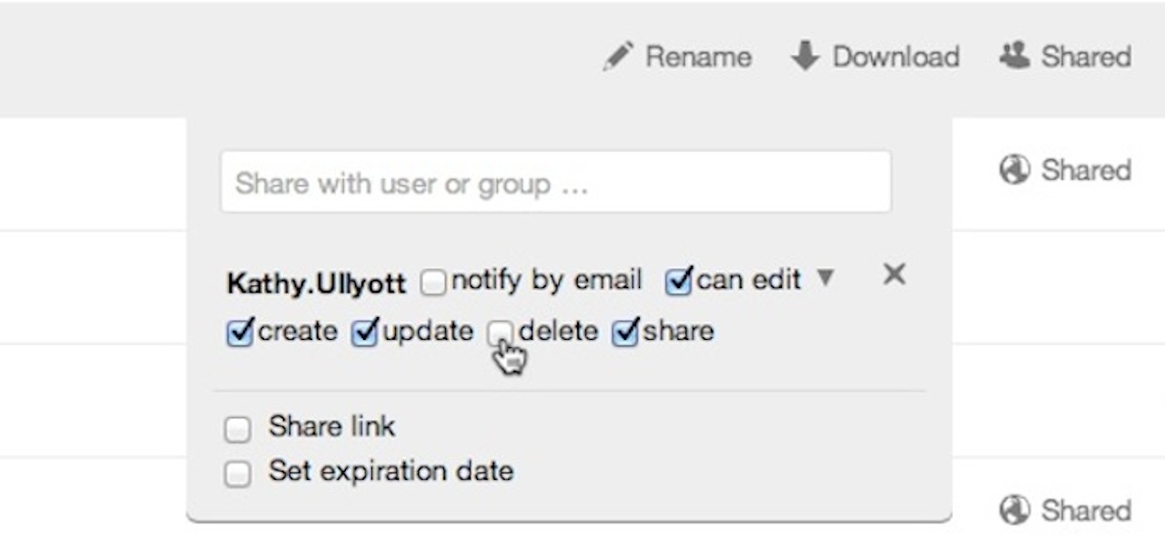Click the people Shared icon in toolbar
1165x557 pixels.
1014,56
